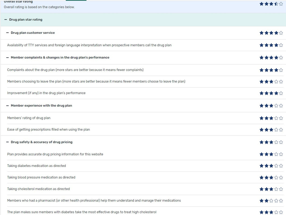Click 'Taking diabetes medication as directed' text
Screen dimensions: 286x215
coord(37,166)
